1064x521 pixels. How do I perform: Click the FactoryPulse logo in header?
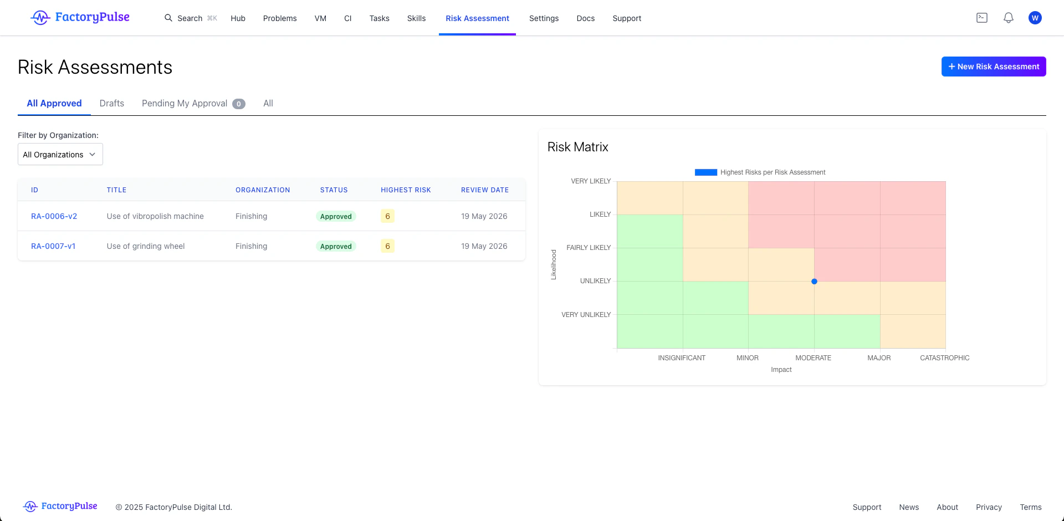coord(80,18)
